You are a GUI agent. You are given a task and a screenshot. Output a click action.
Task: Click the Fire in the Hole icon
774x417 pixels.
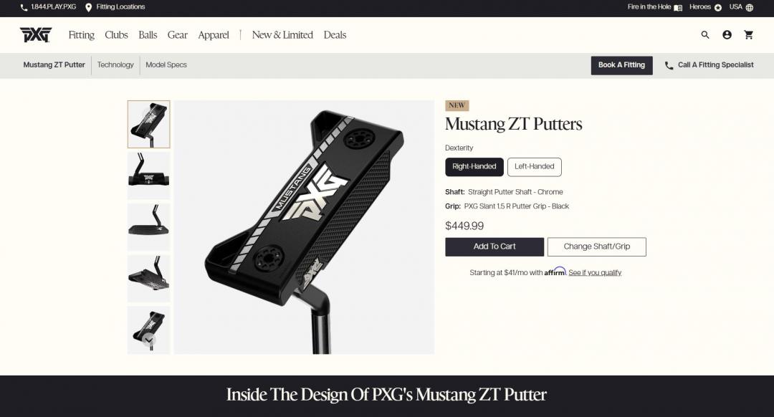pos(678,7)
